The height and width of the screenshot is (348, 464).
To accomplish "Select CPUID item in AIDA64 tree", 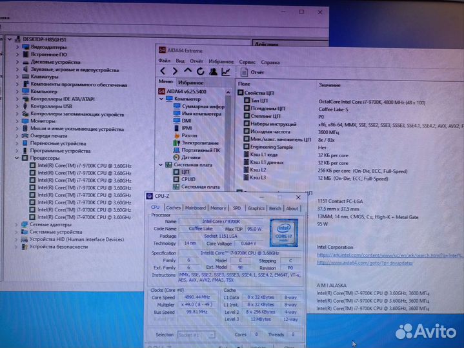I will tap(185, 179).
